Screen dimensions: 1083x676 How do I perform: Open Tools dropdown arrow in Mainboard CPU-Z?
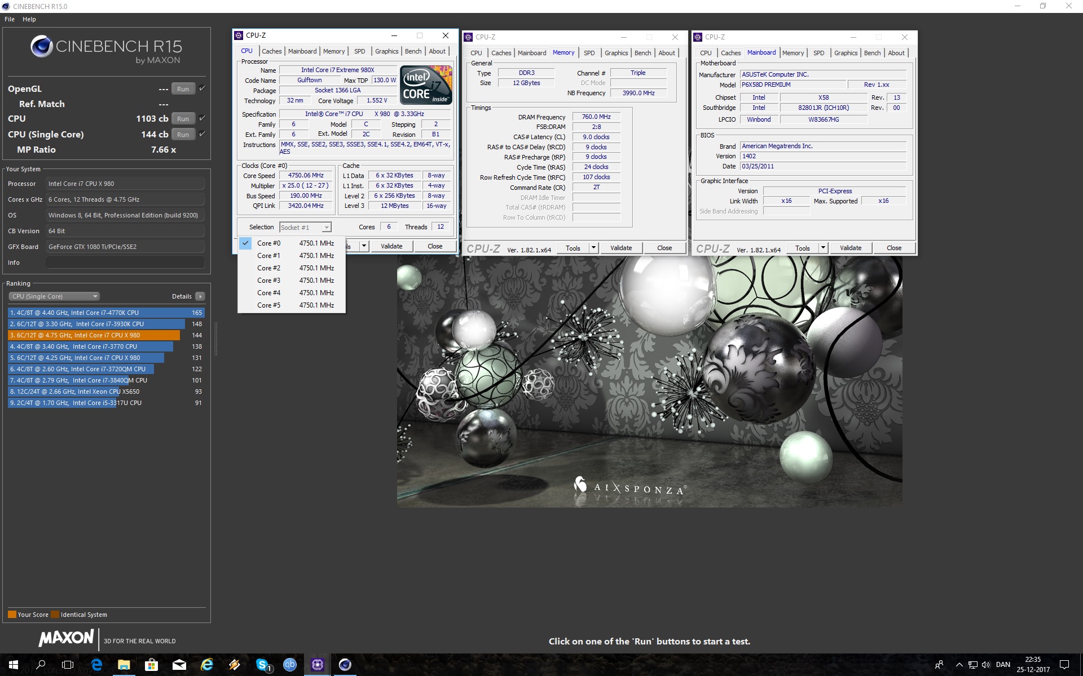823,248
